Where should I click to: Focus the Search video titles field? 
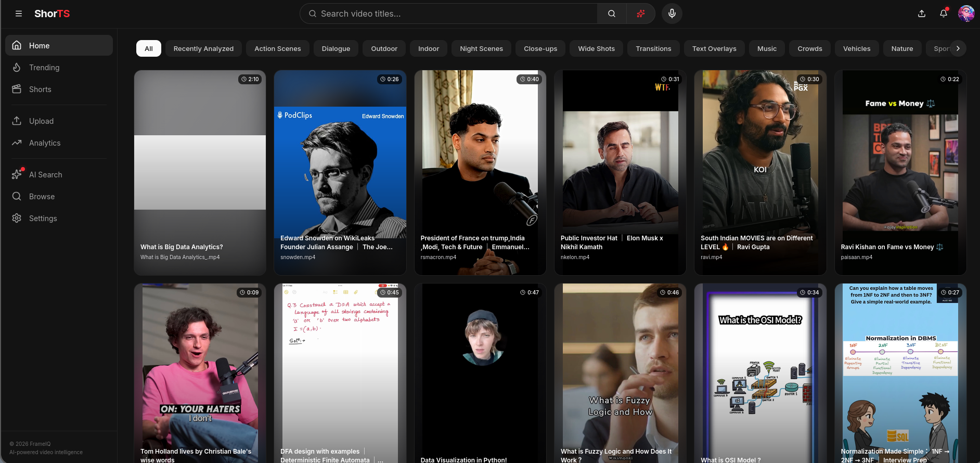click(x=449, y=14)
